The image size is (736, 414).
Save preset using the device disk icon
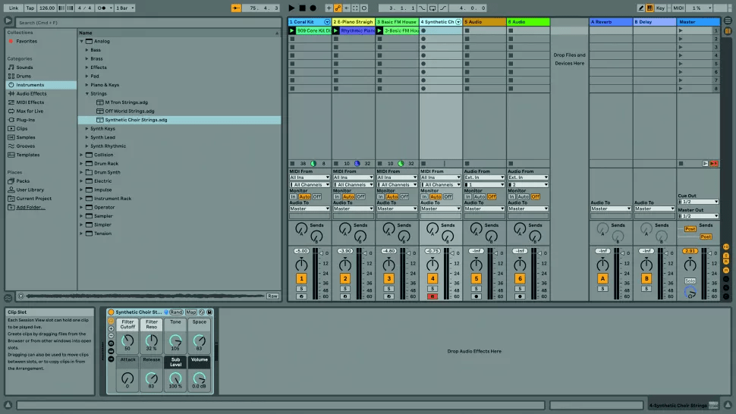pyautogui.click(x=209, y=312)
